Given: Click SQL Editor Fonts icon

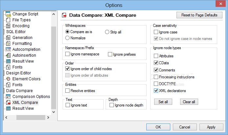Looking at the screenshot, I should click(8, 67).
